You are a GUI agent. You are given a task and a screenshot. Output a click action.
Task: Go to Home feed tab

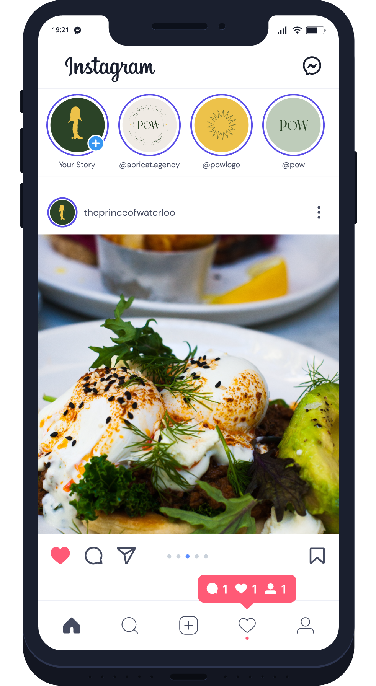tap(72, 626)
